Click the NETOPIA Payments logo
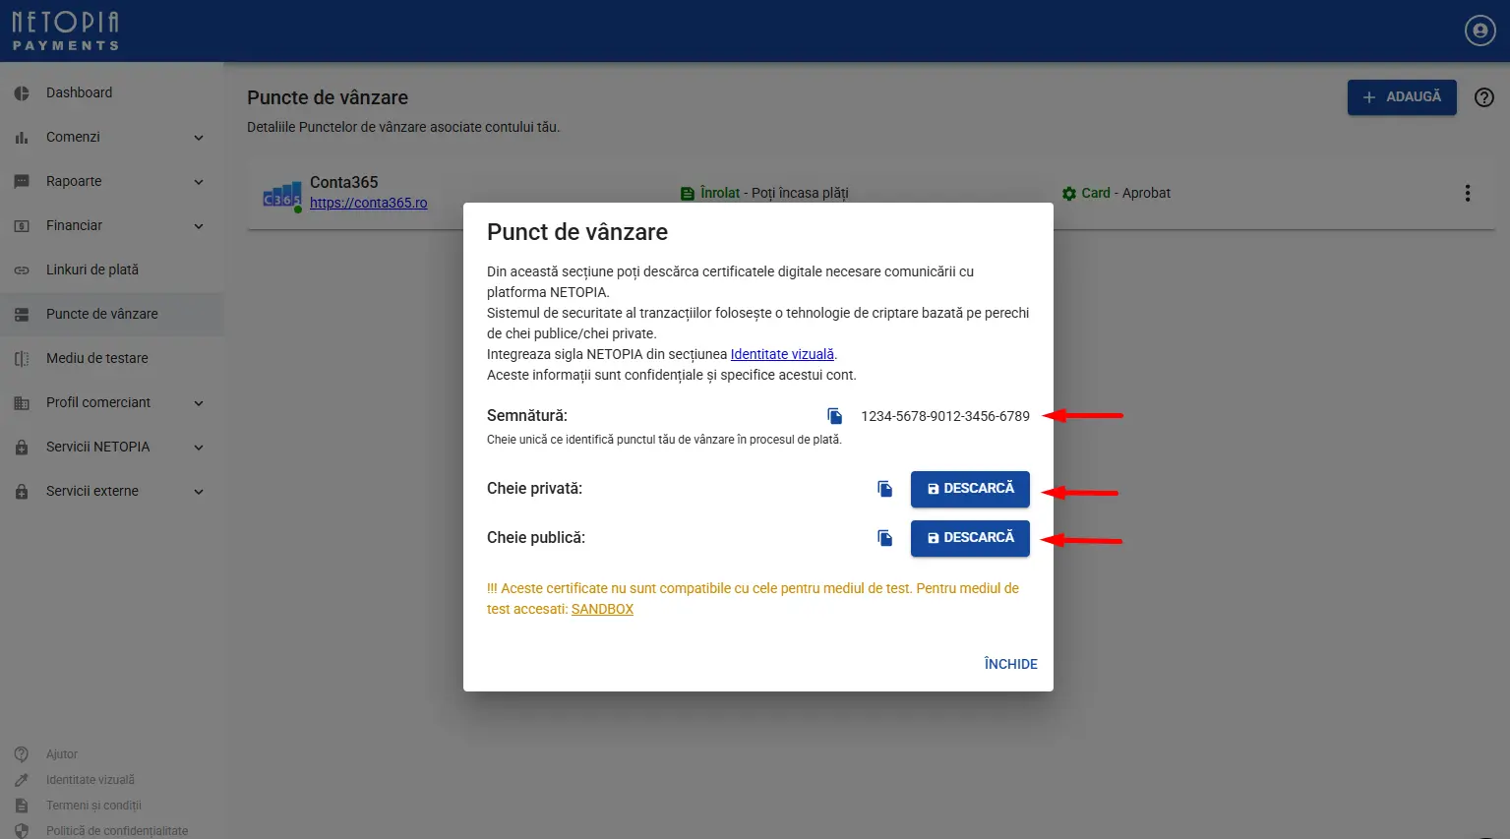This screenshot has width=1510, height=839. (x=66, y=30)
